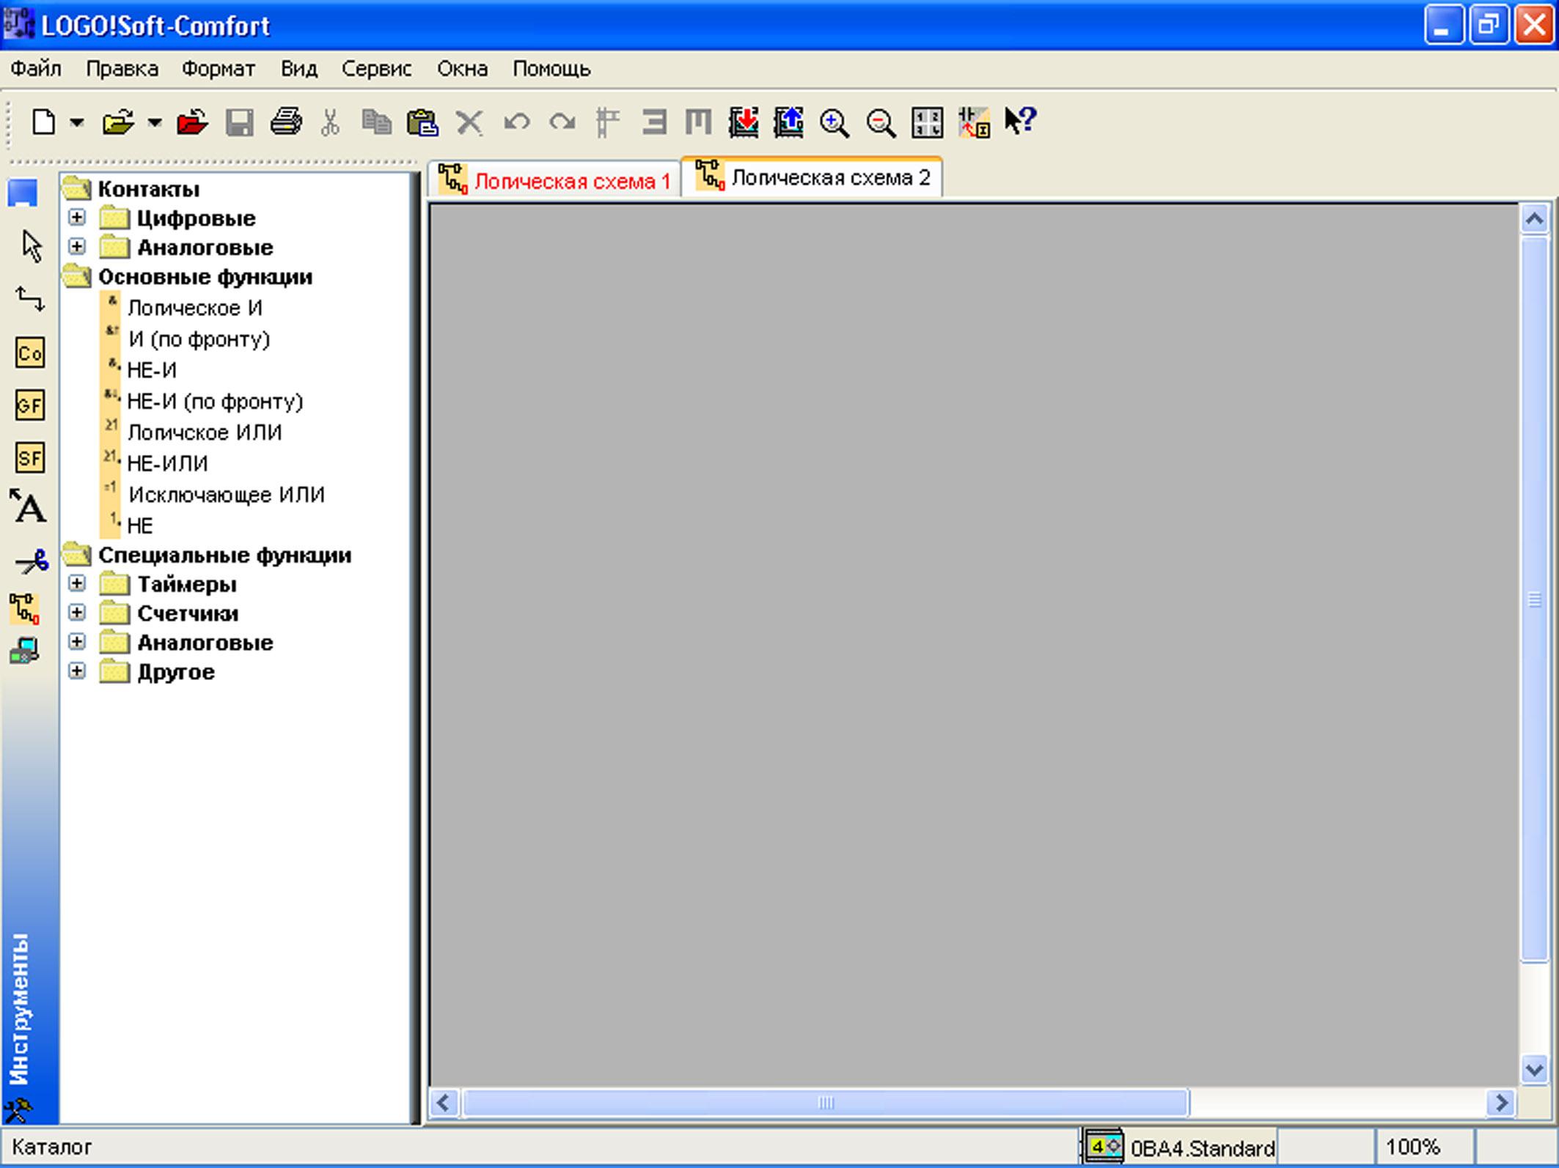Open the Формат menu

pyautogui.click(x=219, y=69)
